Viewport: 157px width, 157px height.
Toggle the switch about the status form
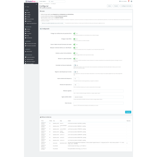(75, 44)
